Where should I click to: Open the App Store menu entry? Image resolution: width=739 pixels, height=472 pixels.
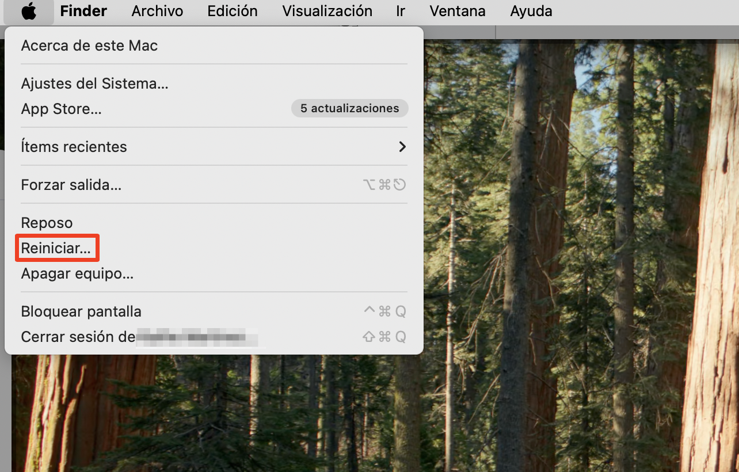(x=60, y=109)
